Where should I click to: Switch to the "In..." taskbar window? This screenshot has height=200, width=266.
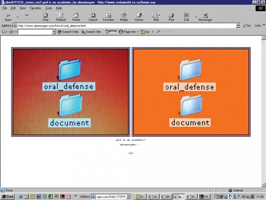(x=141, y=197)
